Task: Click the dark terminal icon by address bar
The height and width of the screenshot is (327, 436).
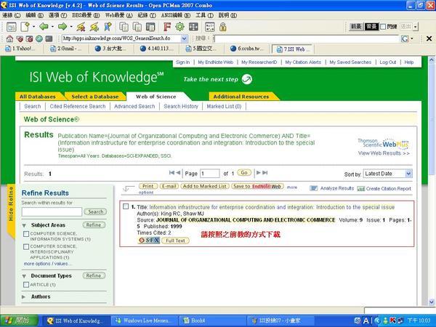Action: [x=49, y=39]
